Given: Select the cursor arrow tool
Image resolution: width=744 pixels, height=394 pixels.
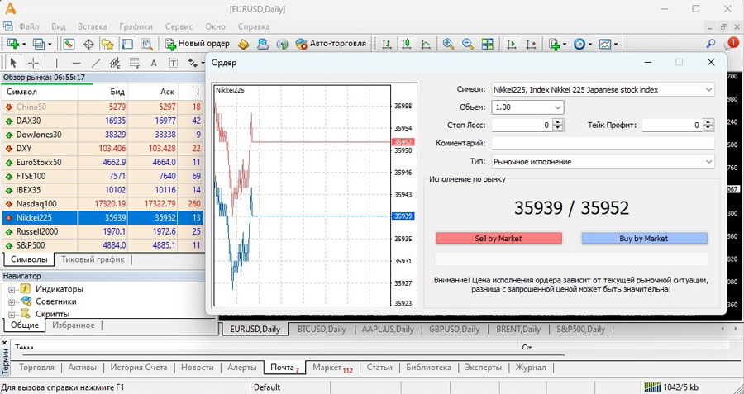Looking at the screenshot, I should pyautogui.click(x=13, y=63).
